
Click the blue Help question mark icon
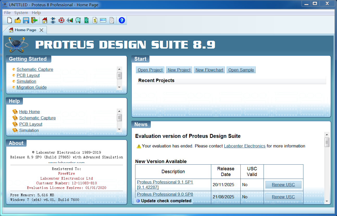(122, 20)
